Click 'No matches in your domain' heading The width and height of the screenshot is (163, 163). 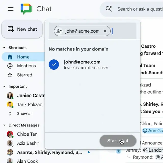(79, 49)
